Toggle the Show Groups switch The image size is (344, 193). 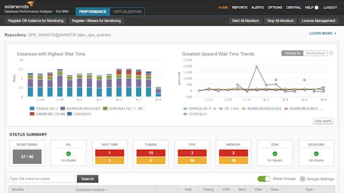point(264,179)
